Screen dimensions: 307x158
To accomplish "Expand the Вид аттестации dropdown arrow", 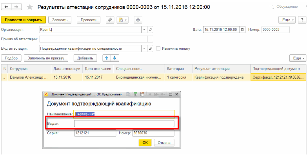I will (144, 48).
